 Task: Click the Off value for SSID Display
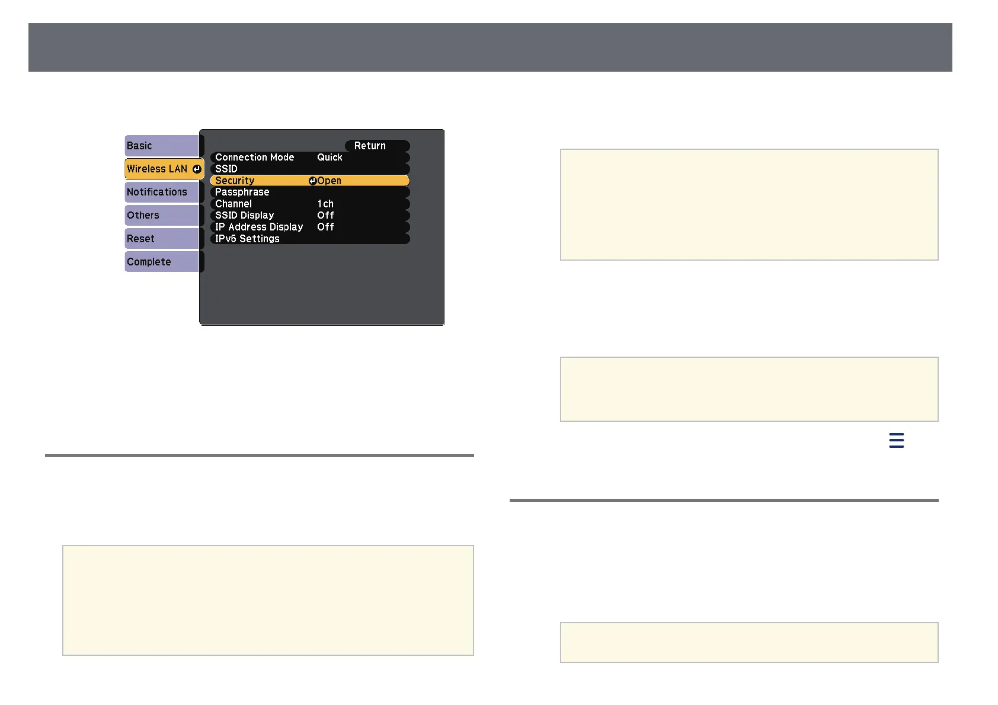tap(325, 215)
